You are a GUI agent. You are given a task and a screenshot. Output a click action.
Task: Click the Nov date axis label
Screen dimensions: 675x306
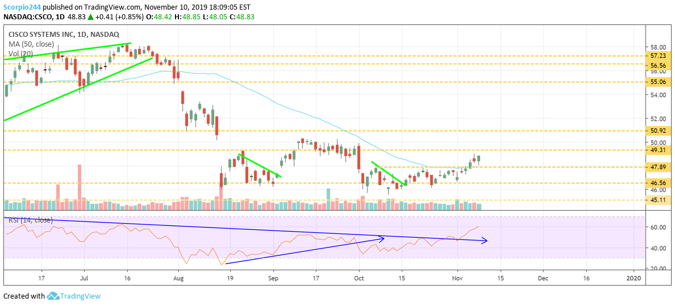[457, 278]
